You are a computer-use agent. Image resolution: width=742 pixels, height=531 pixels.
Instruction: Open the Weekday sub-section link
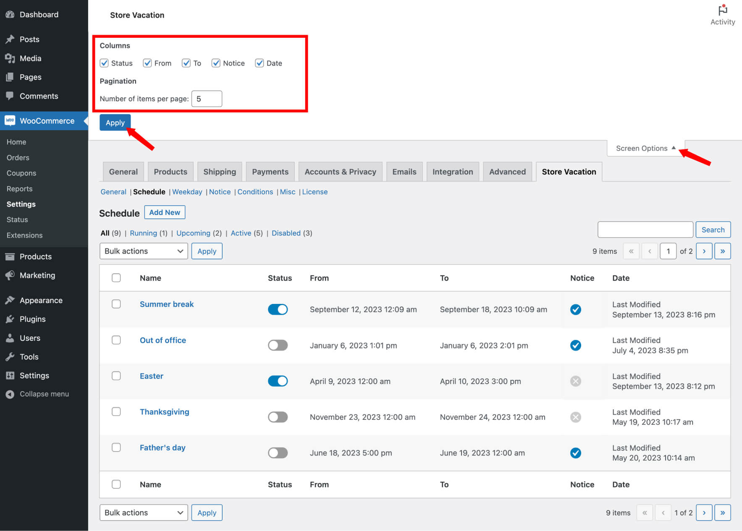click(x=187, y=192)
